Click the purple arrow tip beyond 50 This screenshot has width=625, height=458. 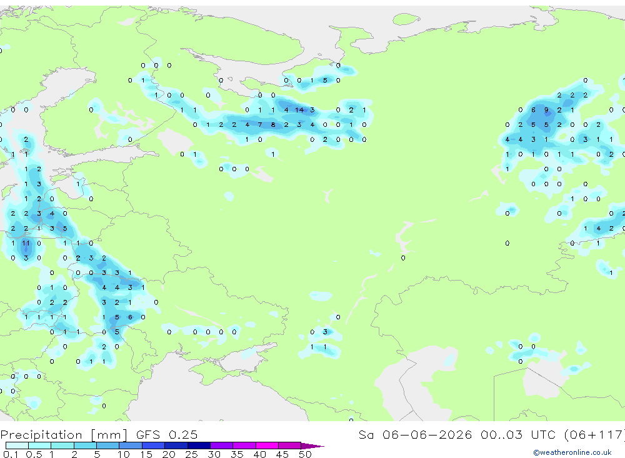point(312,446)
